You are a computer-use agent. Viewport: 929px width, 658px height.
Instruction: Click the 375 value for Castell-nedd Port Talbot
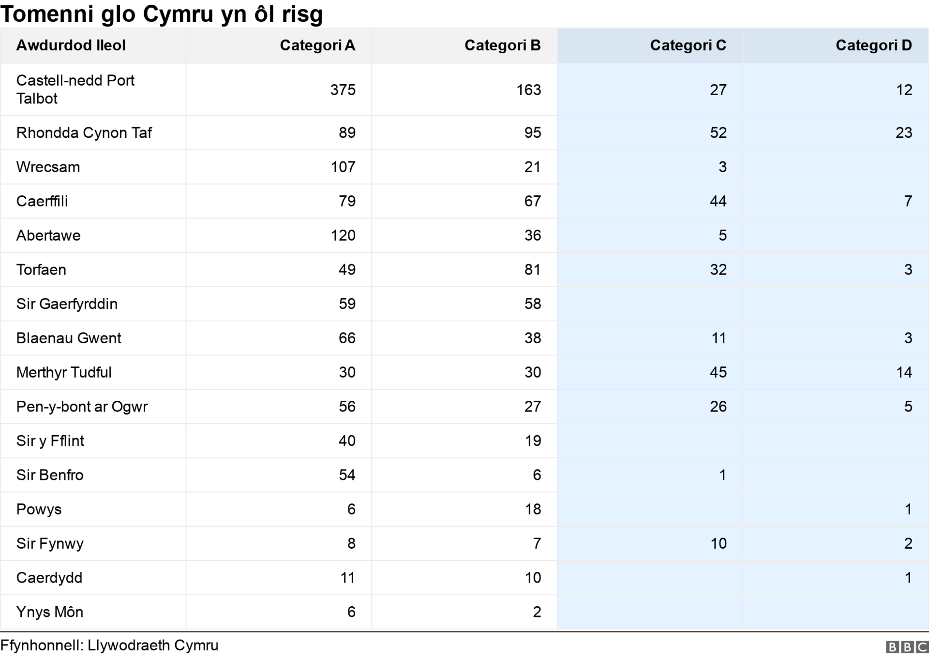pos(343,90)
